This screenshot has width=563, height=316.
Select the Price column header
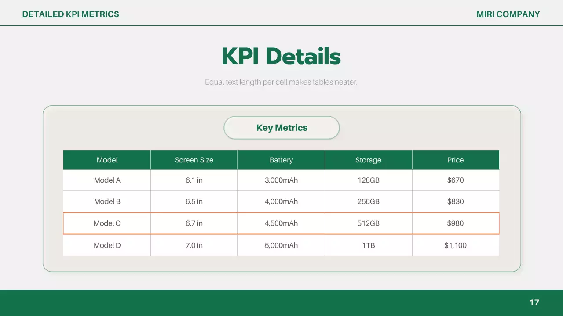pos(455,160)
